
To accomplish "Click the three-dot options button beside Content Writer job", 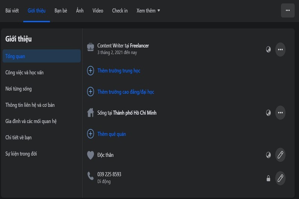I will pyautogui.click(x=280, y=49).
